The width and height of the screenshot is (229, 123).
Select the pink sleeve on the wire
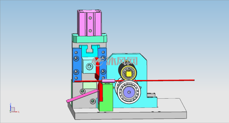coord(108,81)
